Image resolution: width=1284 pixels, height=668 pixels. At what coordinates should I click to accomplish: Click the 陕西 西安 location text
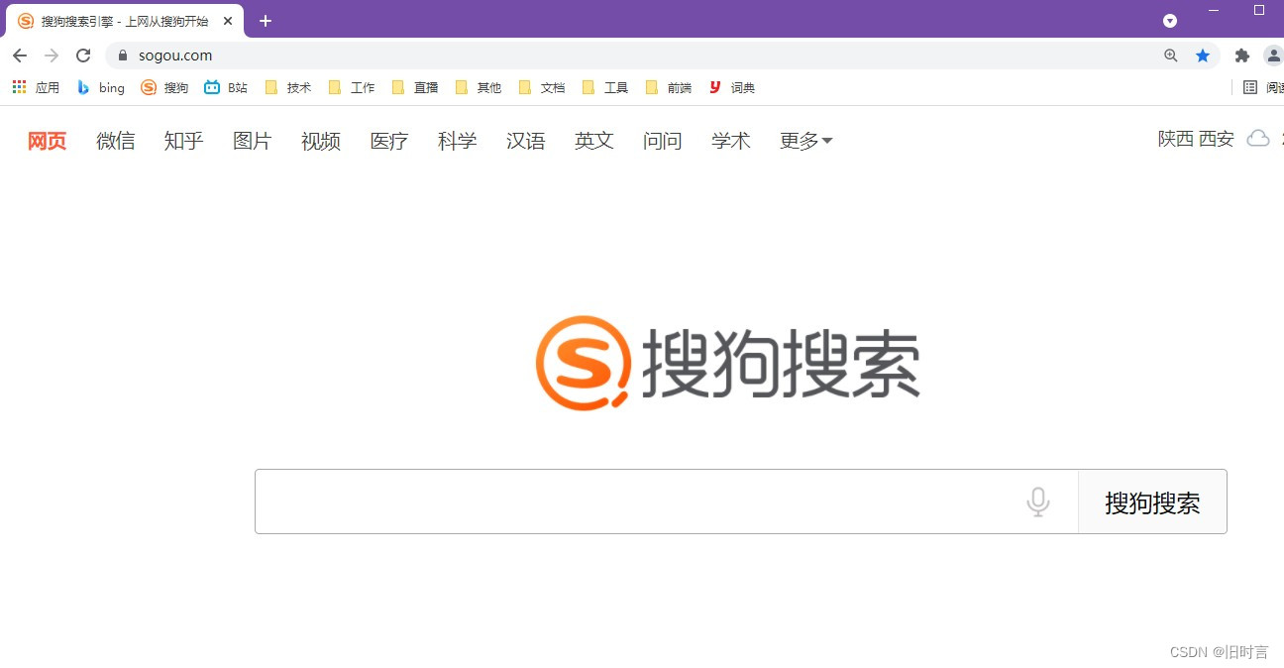(1196, 139)
